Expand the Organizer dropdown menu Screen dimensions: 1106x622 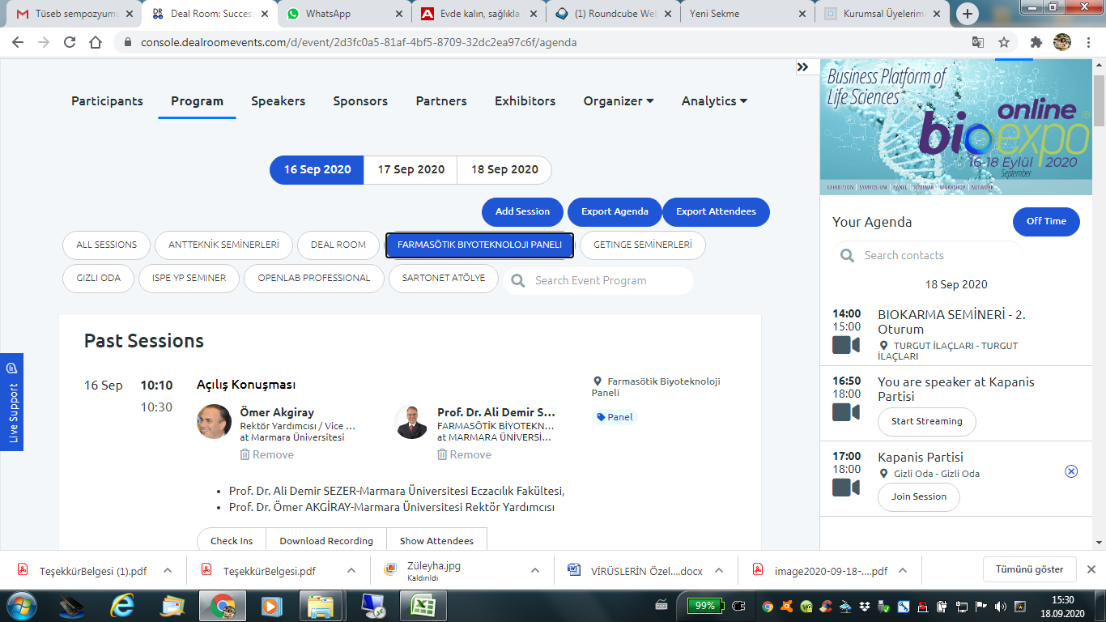tap(619, 101)
